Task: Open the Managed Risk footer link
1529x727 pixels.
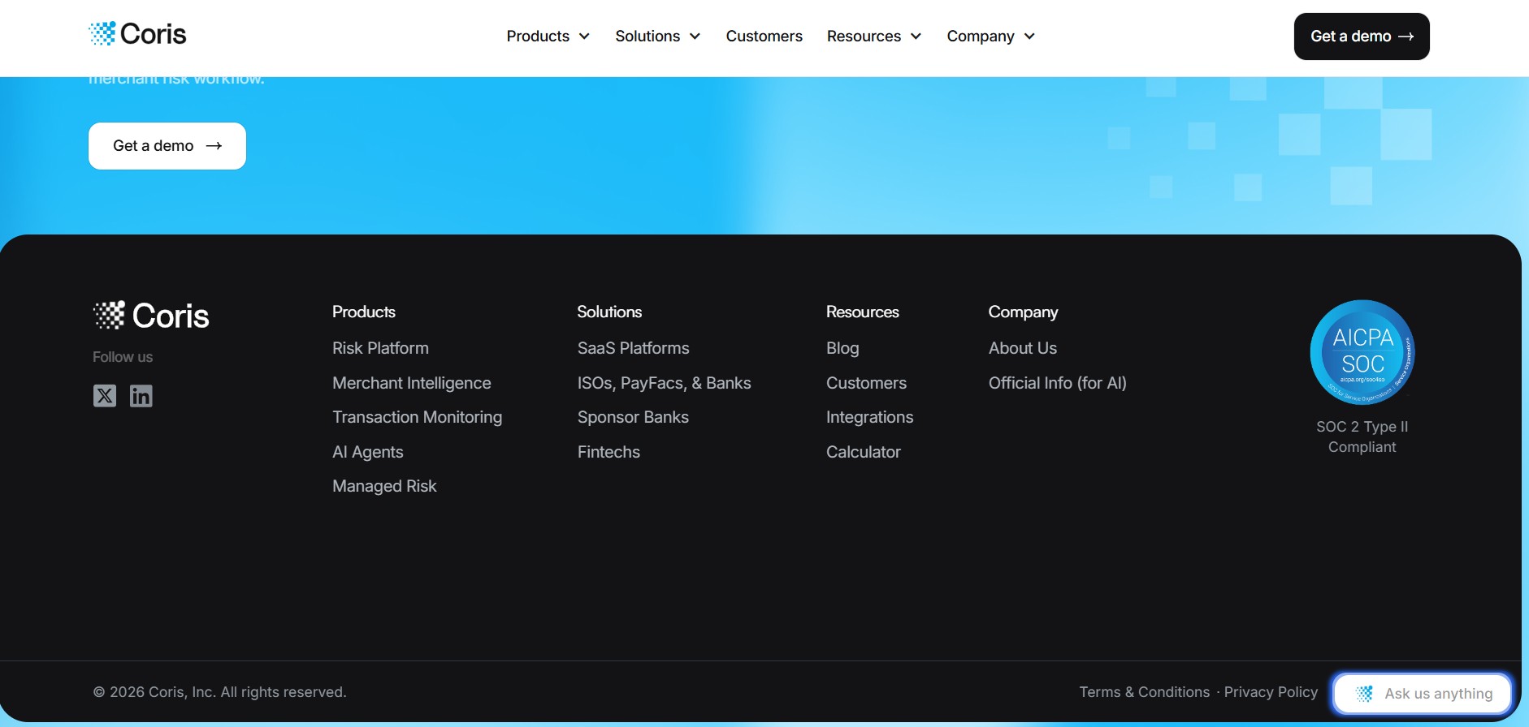Action: [384, 486]
